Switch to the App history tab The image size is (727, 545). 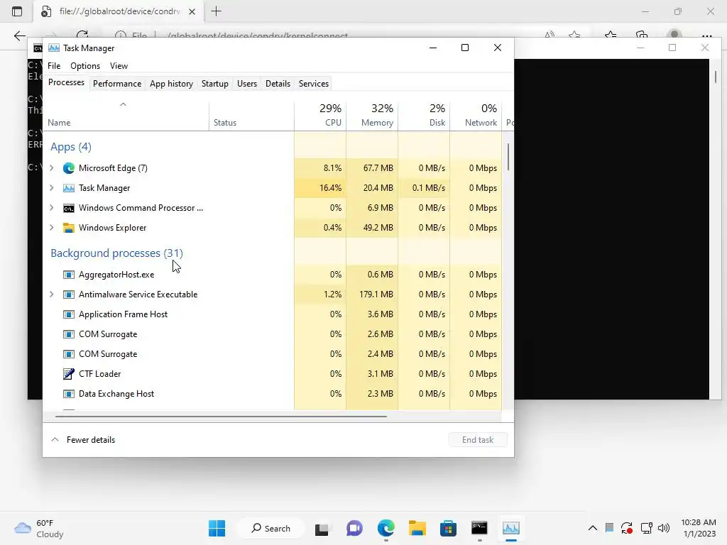171,84
